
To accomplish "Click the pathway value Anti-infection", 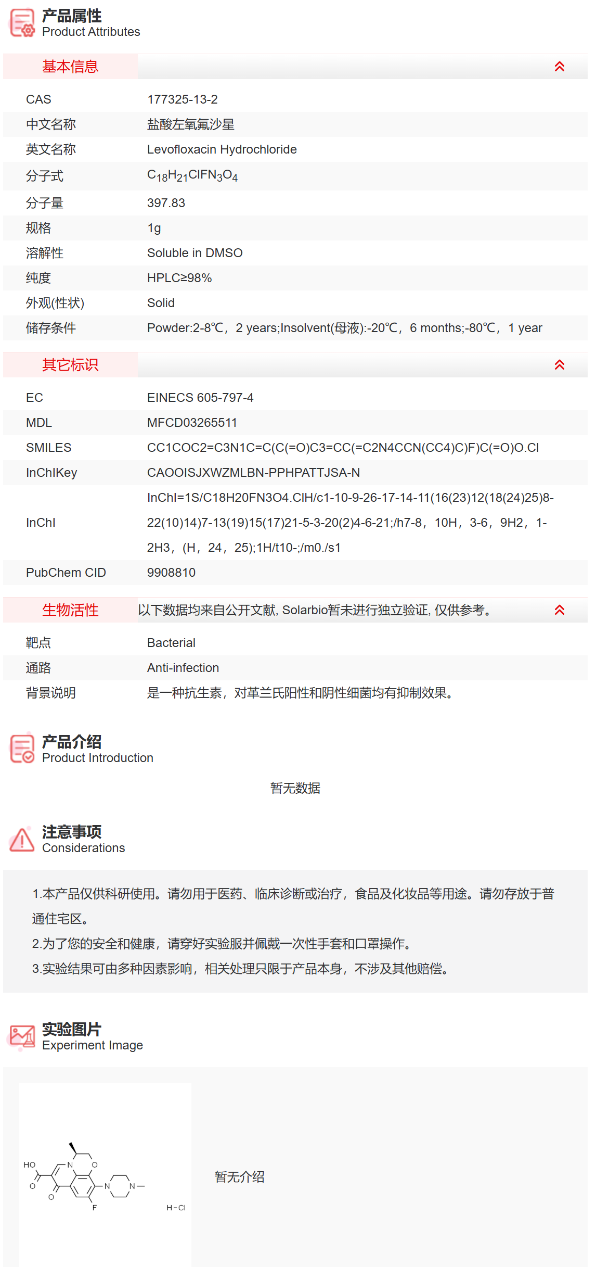I will (x=183, y=668).
